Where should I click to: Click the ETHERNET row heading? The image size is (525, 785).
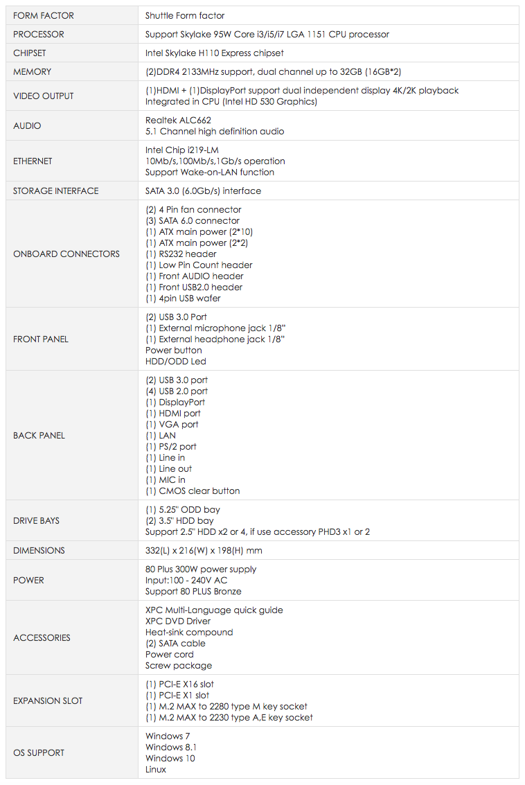tap(33, 161)
